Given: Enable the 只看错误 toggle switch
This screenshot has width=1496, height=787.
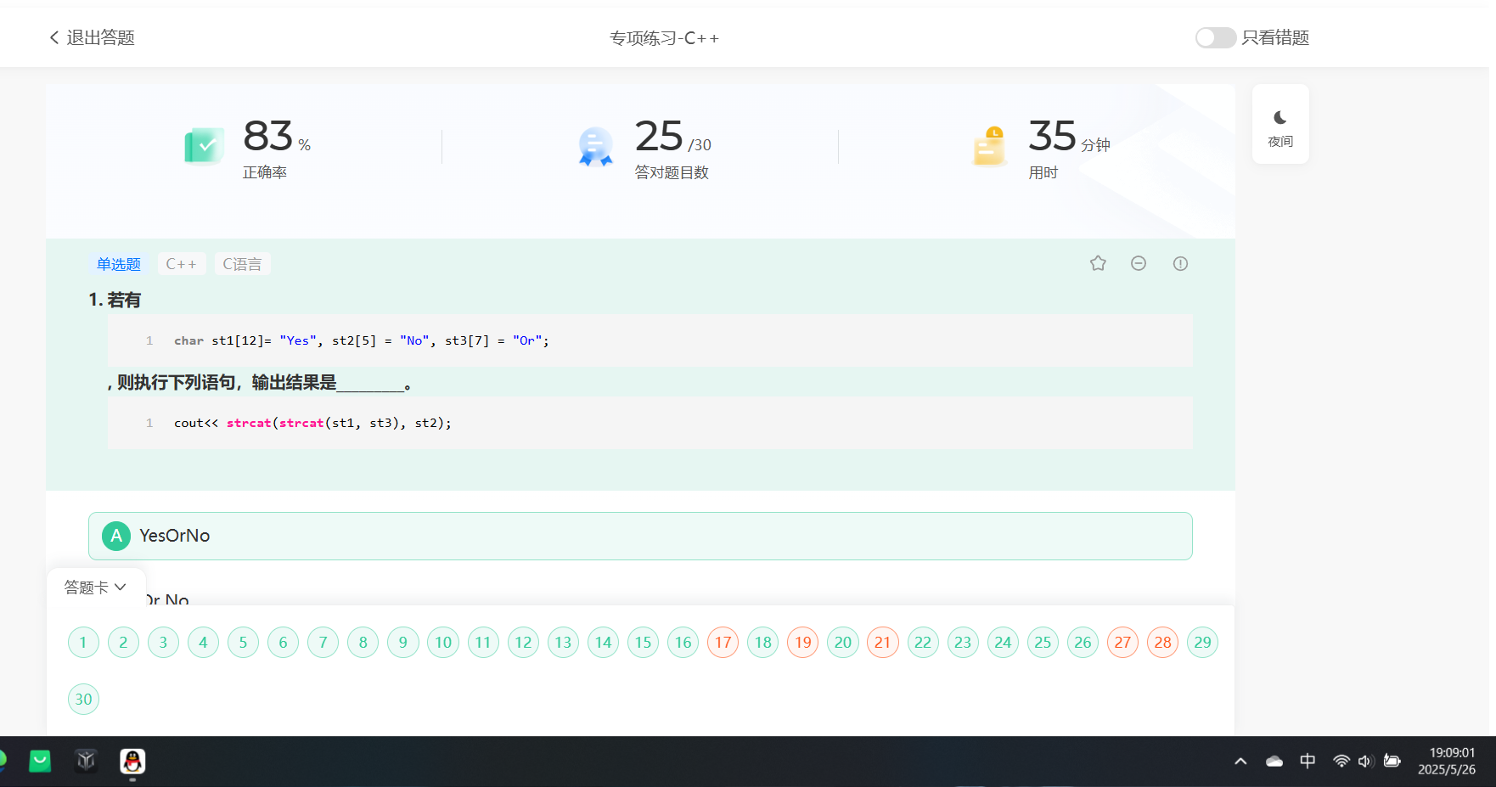Looking at the screenshot, I should 1215,37.
